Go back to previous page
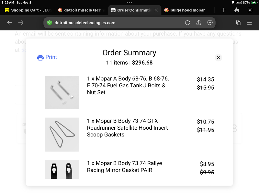 tap(10, 23)
